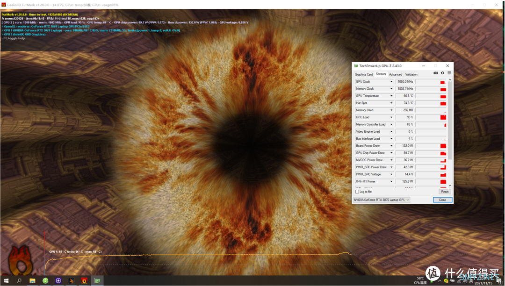Click the GPU Temperature value 66.8 °C
The image size is (505, 286).
click(x=405, y=96)
